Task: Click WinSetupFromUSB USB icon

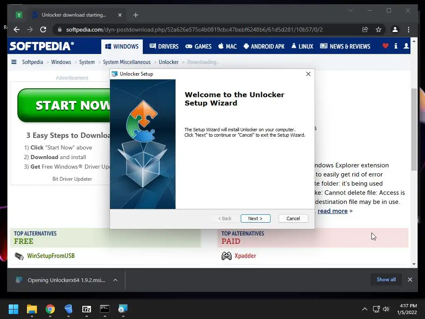Action: (19, 256)
